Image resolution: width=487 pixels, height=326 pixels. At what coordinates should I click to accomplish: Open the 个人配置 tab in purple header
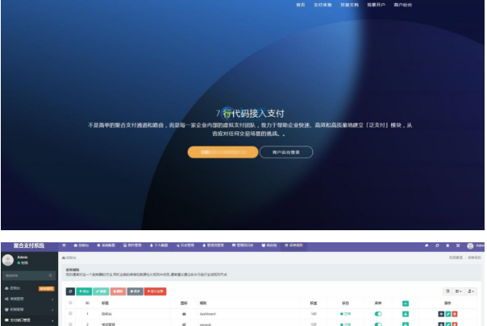click(159, 246)
